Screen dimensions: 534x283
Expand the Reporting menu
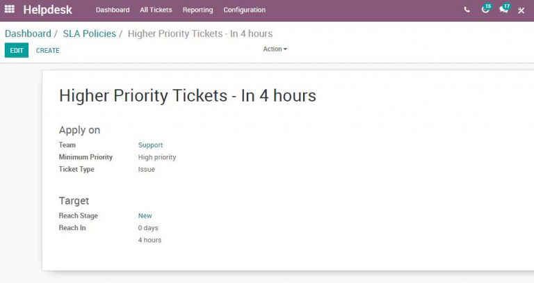[197, 10]
